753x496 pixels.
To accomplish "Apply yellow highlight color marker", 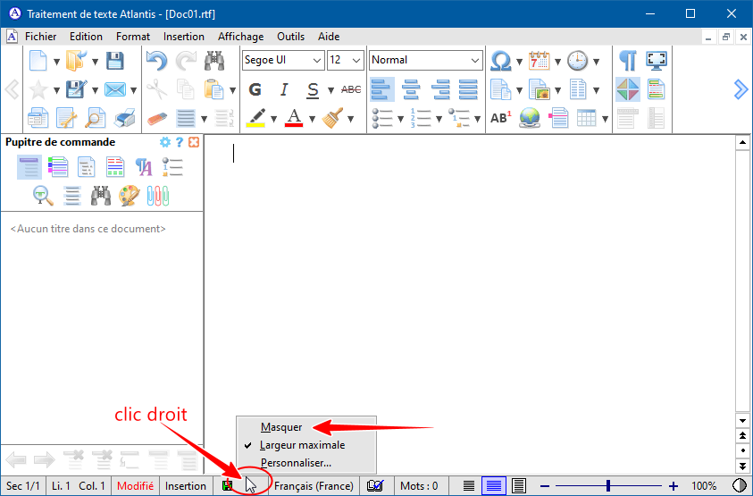I will (255, 118).
